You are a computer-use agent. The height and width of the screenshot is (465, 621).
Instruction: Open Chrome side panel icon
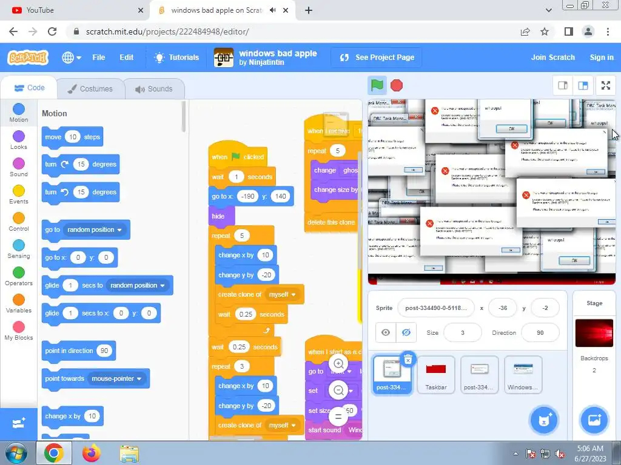[x=569, y=31]
